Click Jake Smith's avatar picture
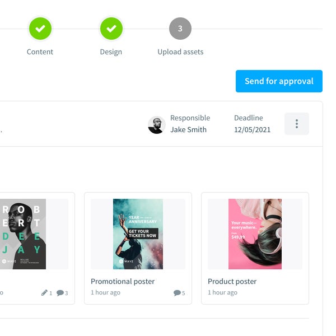The image size is (336, 336). 156,125
